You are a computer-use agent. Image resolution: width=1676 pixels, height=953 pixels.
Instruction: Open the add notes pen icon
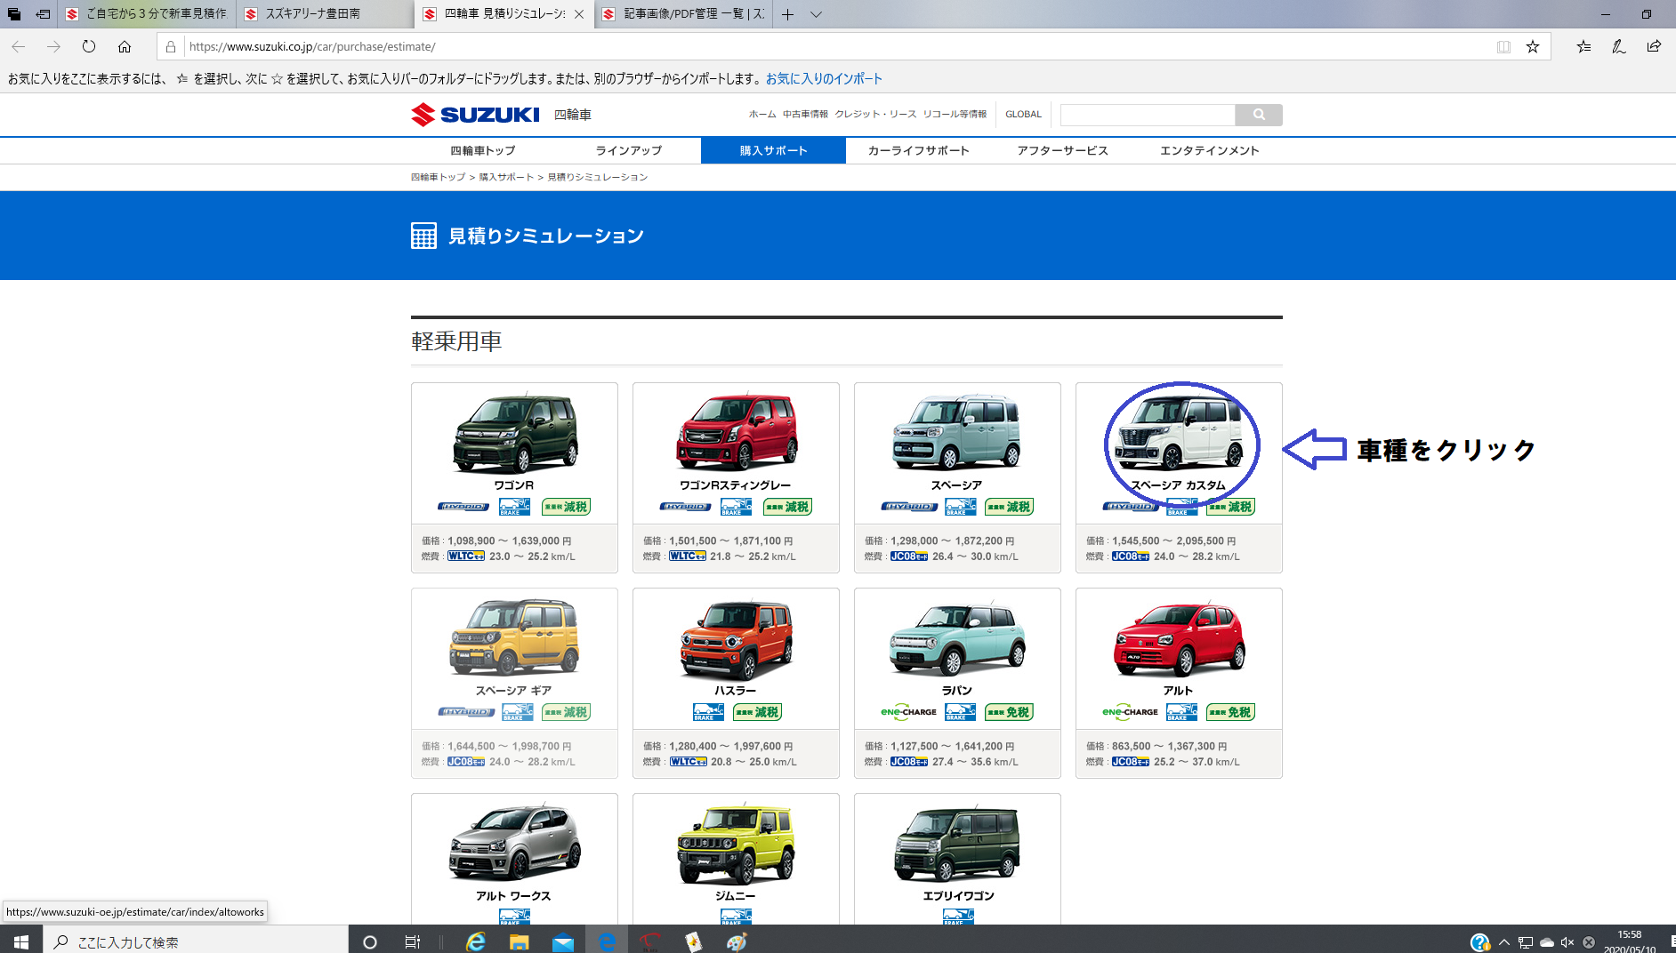1618,46
